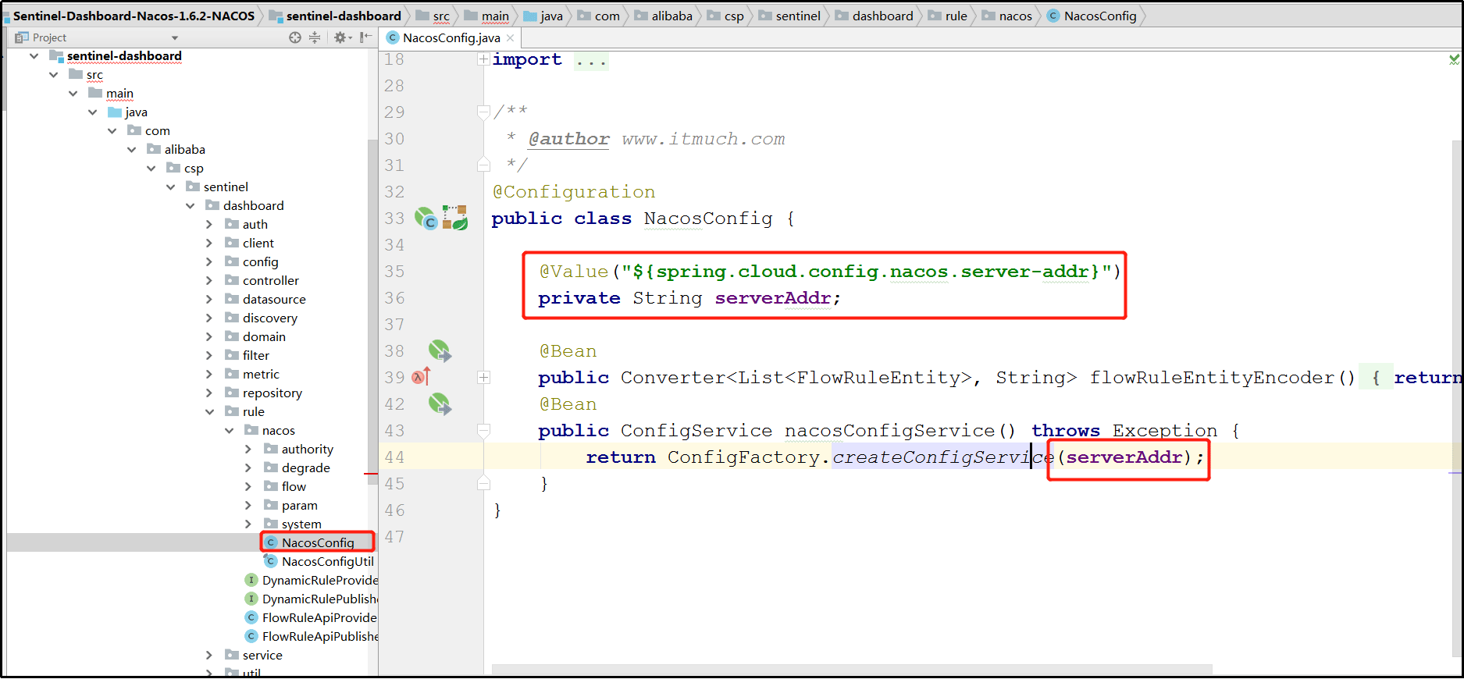Click the bean dependencies gutter icon on line 33

click(454, 218)
